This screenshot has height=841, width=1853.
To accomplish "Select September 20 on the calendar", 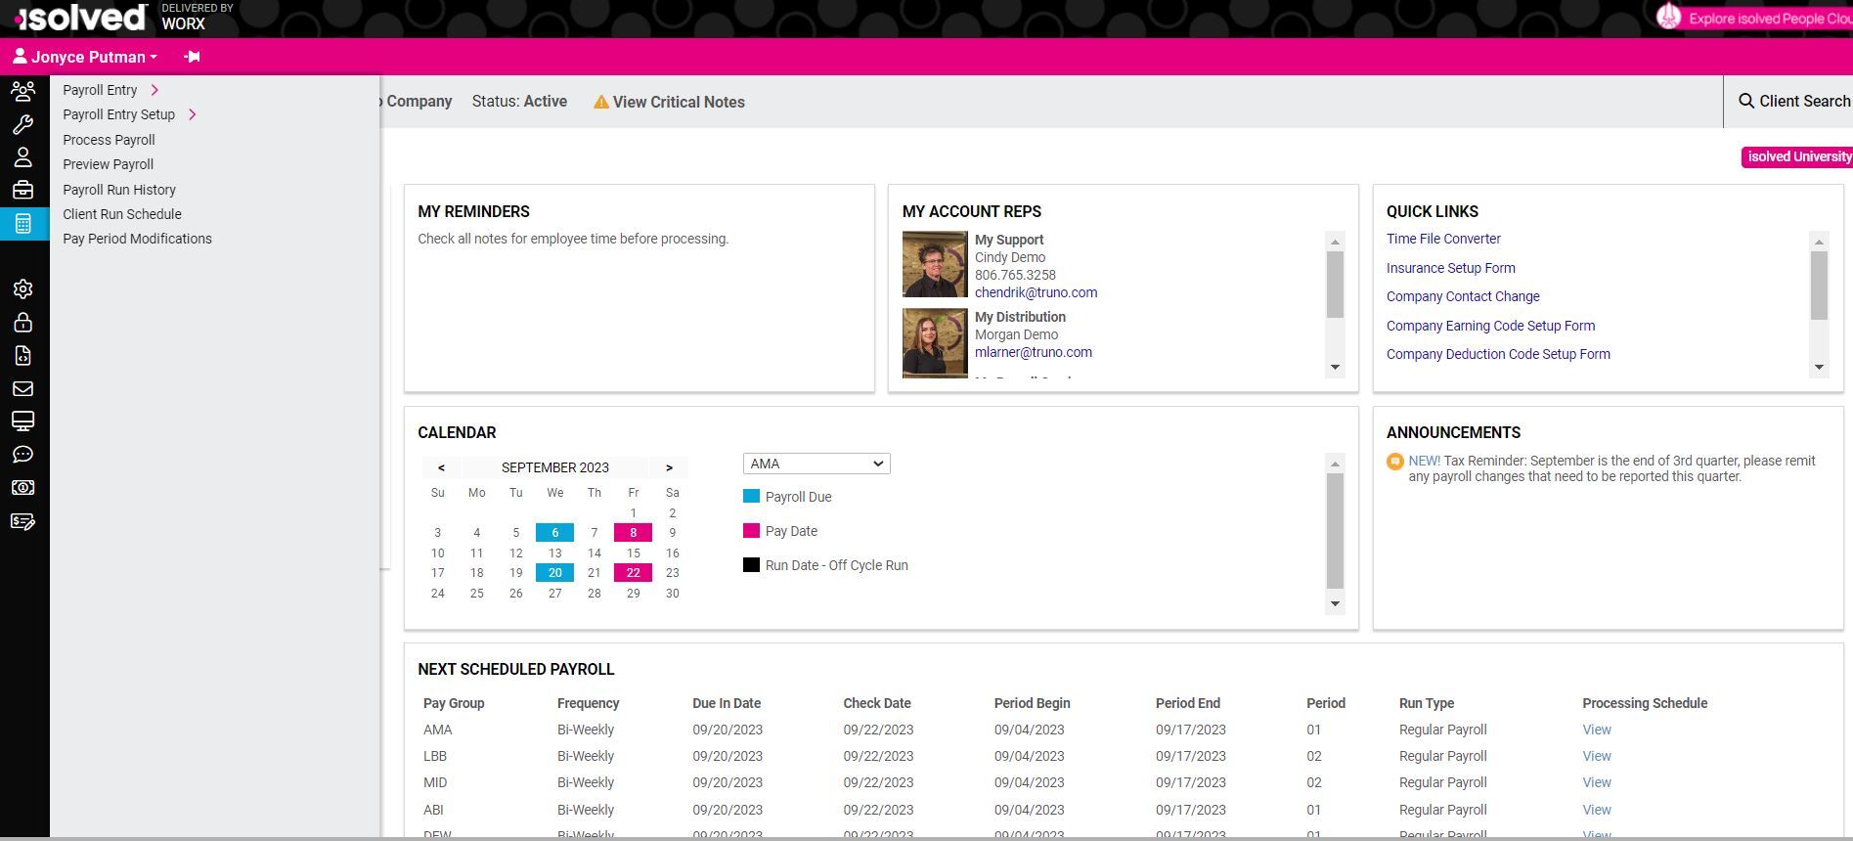I will (554, 573).
